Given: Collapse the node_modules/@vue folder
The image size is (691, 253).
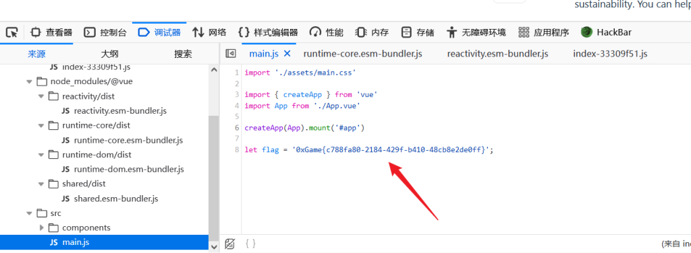Looking at the screenshot, I should (29, 81).
